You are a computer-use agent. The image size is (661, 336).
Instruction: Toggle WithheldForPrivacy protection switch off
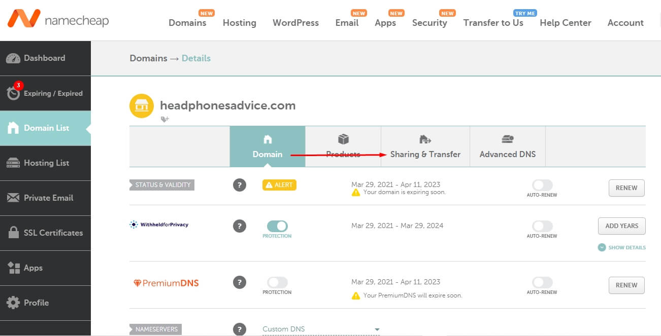[277, 226]
